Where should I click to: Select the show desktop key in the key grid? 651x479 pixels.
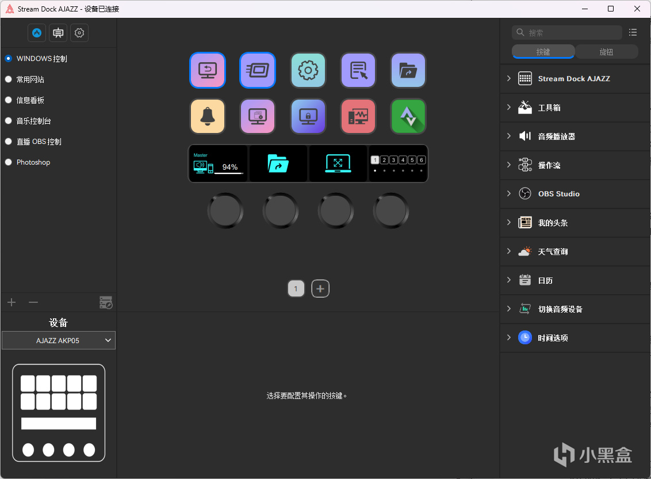[208, 70]
